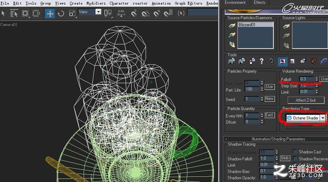Image resolution: width=328 pixels, height=182 pixels.
Task: Open the Animation menu
Action: [x=161, y=3]
